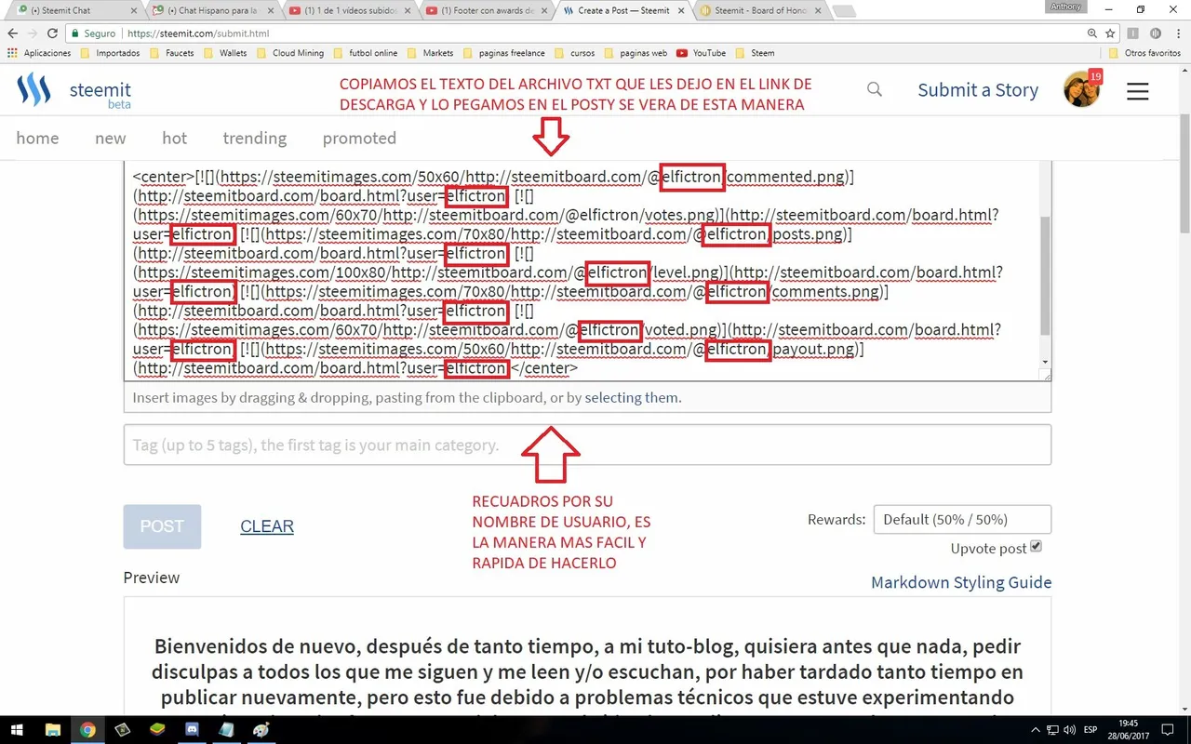Toggle the Upvote post checkbox
The image size is (1191, 744).
(1037, 547)
